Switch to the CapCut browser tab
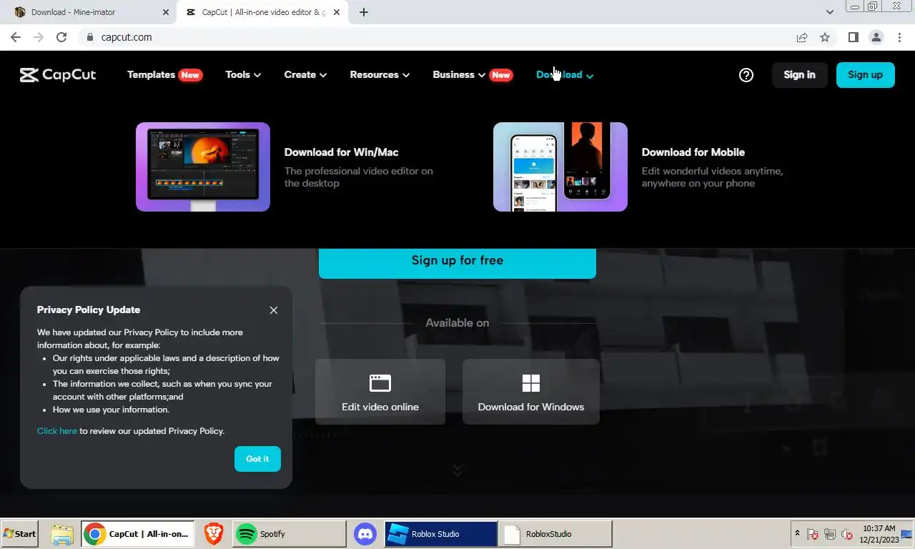This screenshot has width=915, height=549. pos(262,12)
